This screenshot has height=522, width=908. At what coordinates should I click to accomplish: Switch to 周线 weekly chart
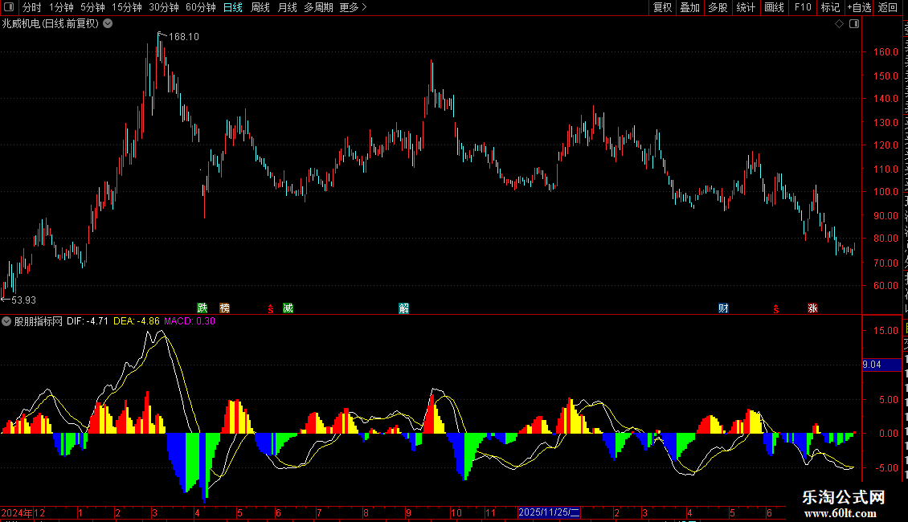tap(260, 7)
